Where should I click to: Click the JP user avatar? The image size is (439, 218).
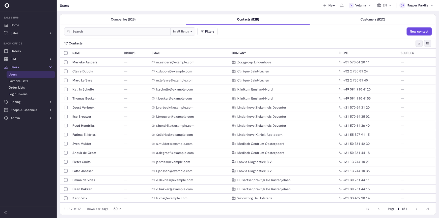click(x=402, y=5)
